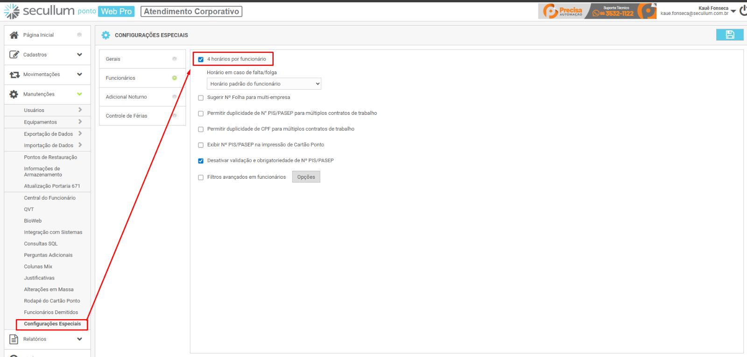The width and height of the screenshot is (747, 357).
Task: Click the Movimentações arrows icon
Action: click(14, 75)
